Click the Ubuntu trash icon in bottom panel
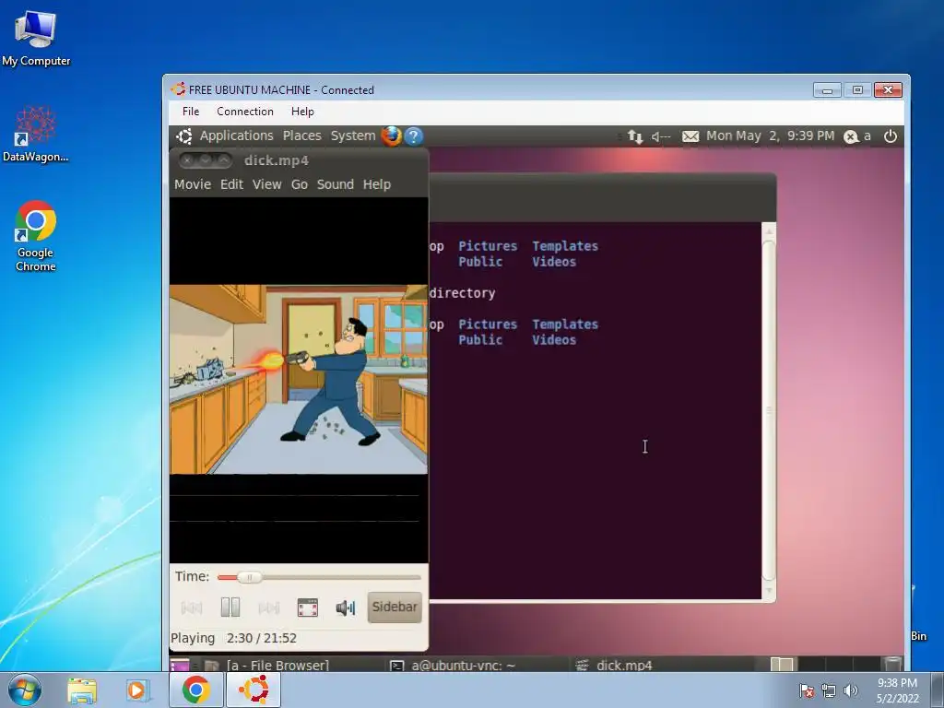 tap(892, 665)
